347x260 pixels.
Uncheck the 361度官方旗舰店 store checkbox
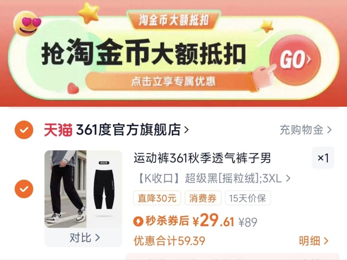[24, 130]
